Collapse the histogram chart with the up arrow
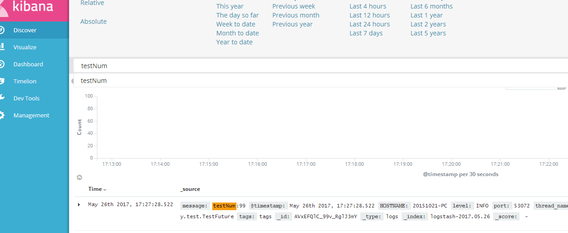The image size is (568, 233). pos(79,177)
